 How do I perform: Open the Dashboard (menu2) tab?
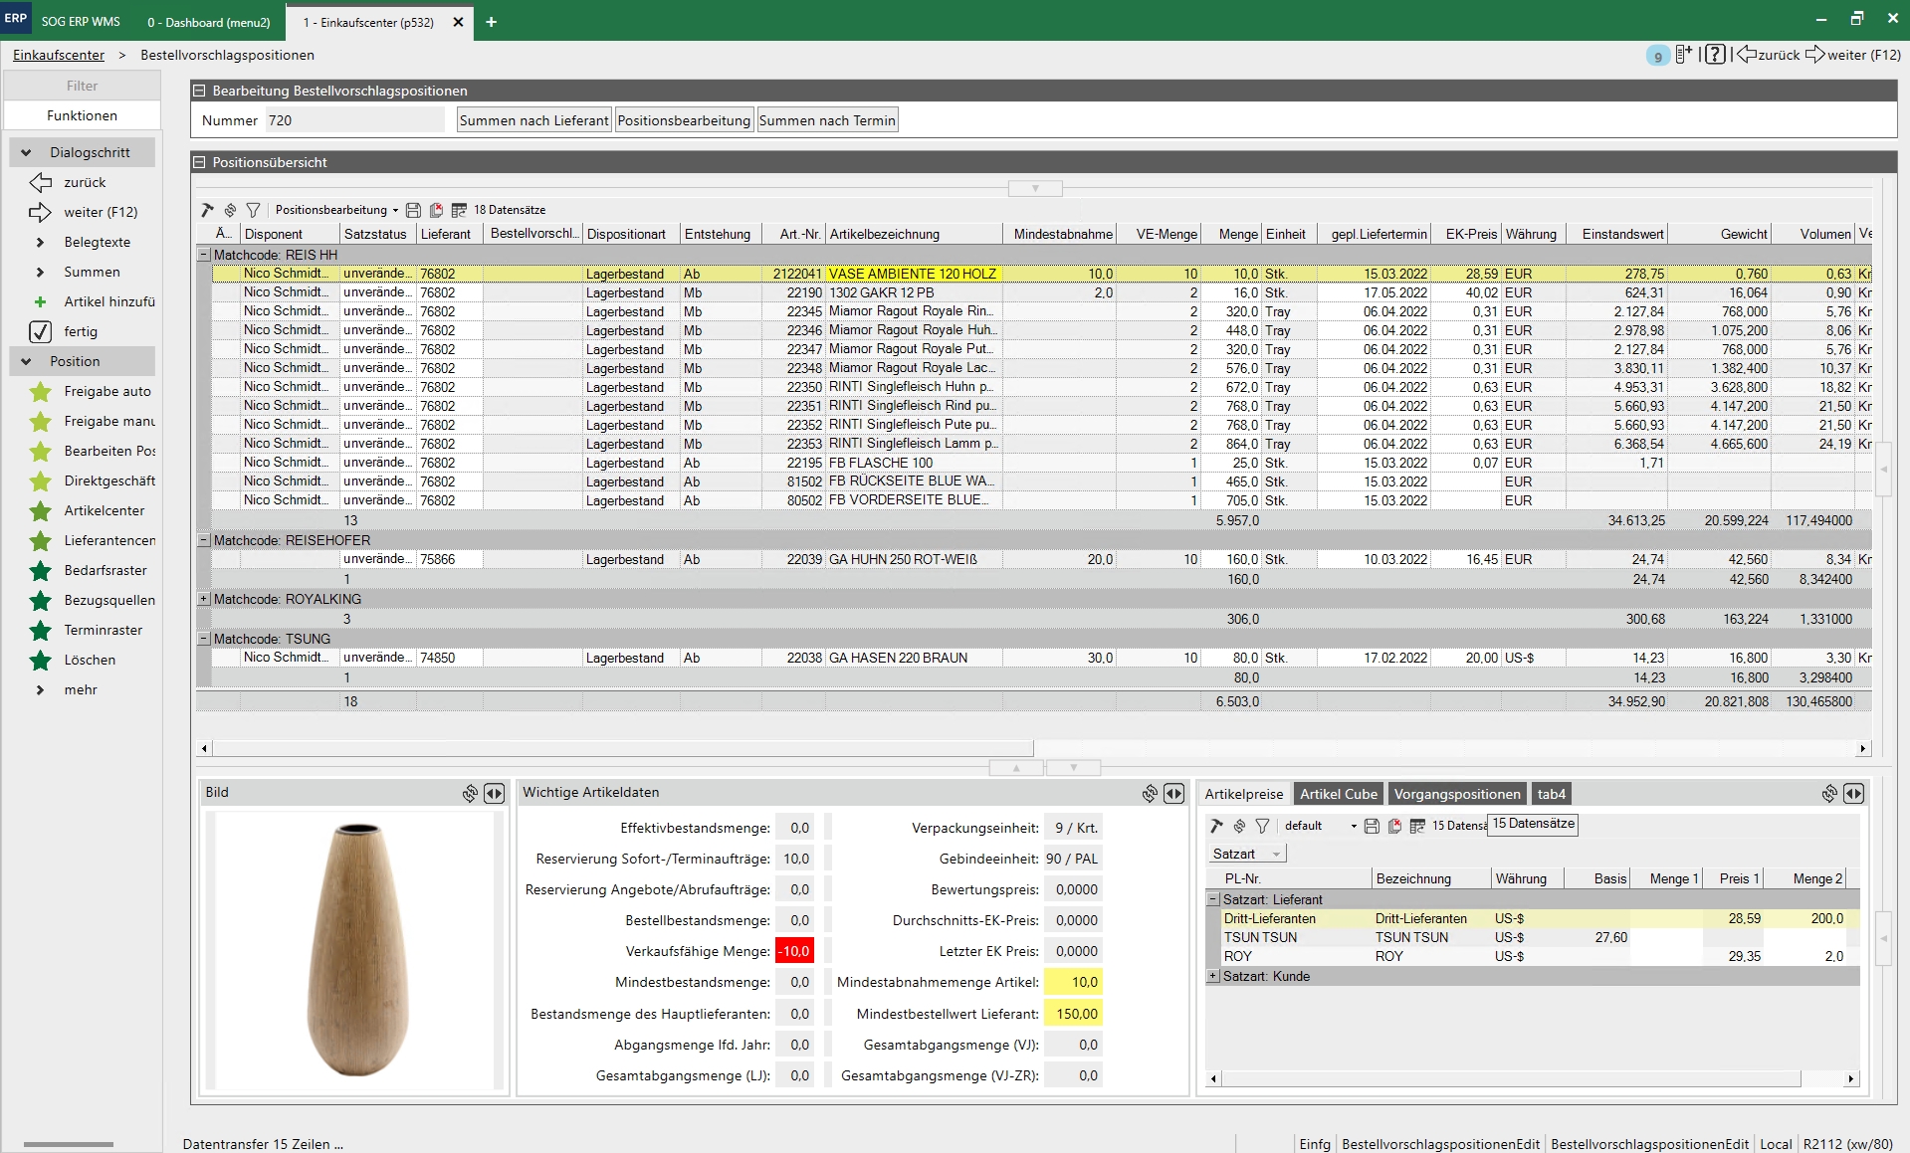coord(209,22)
